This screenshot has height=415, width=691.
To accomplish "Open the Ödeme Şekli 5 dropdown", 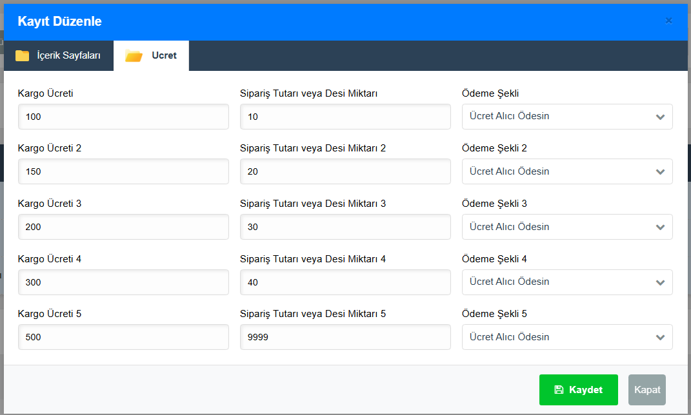I will [566, 337].
